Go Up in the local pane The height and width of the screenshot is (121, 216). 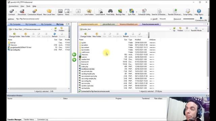pos(55,29)
